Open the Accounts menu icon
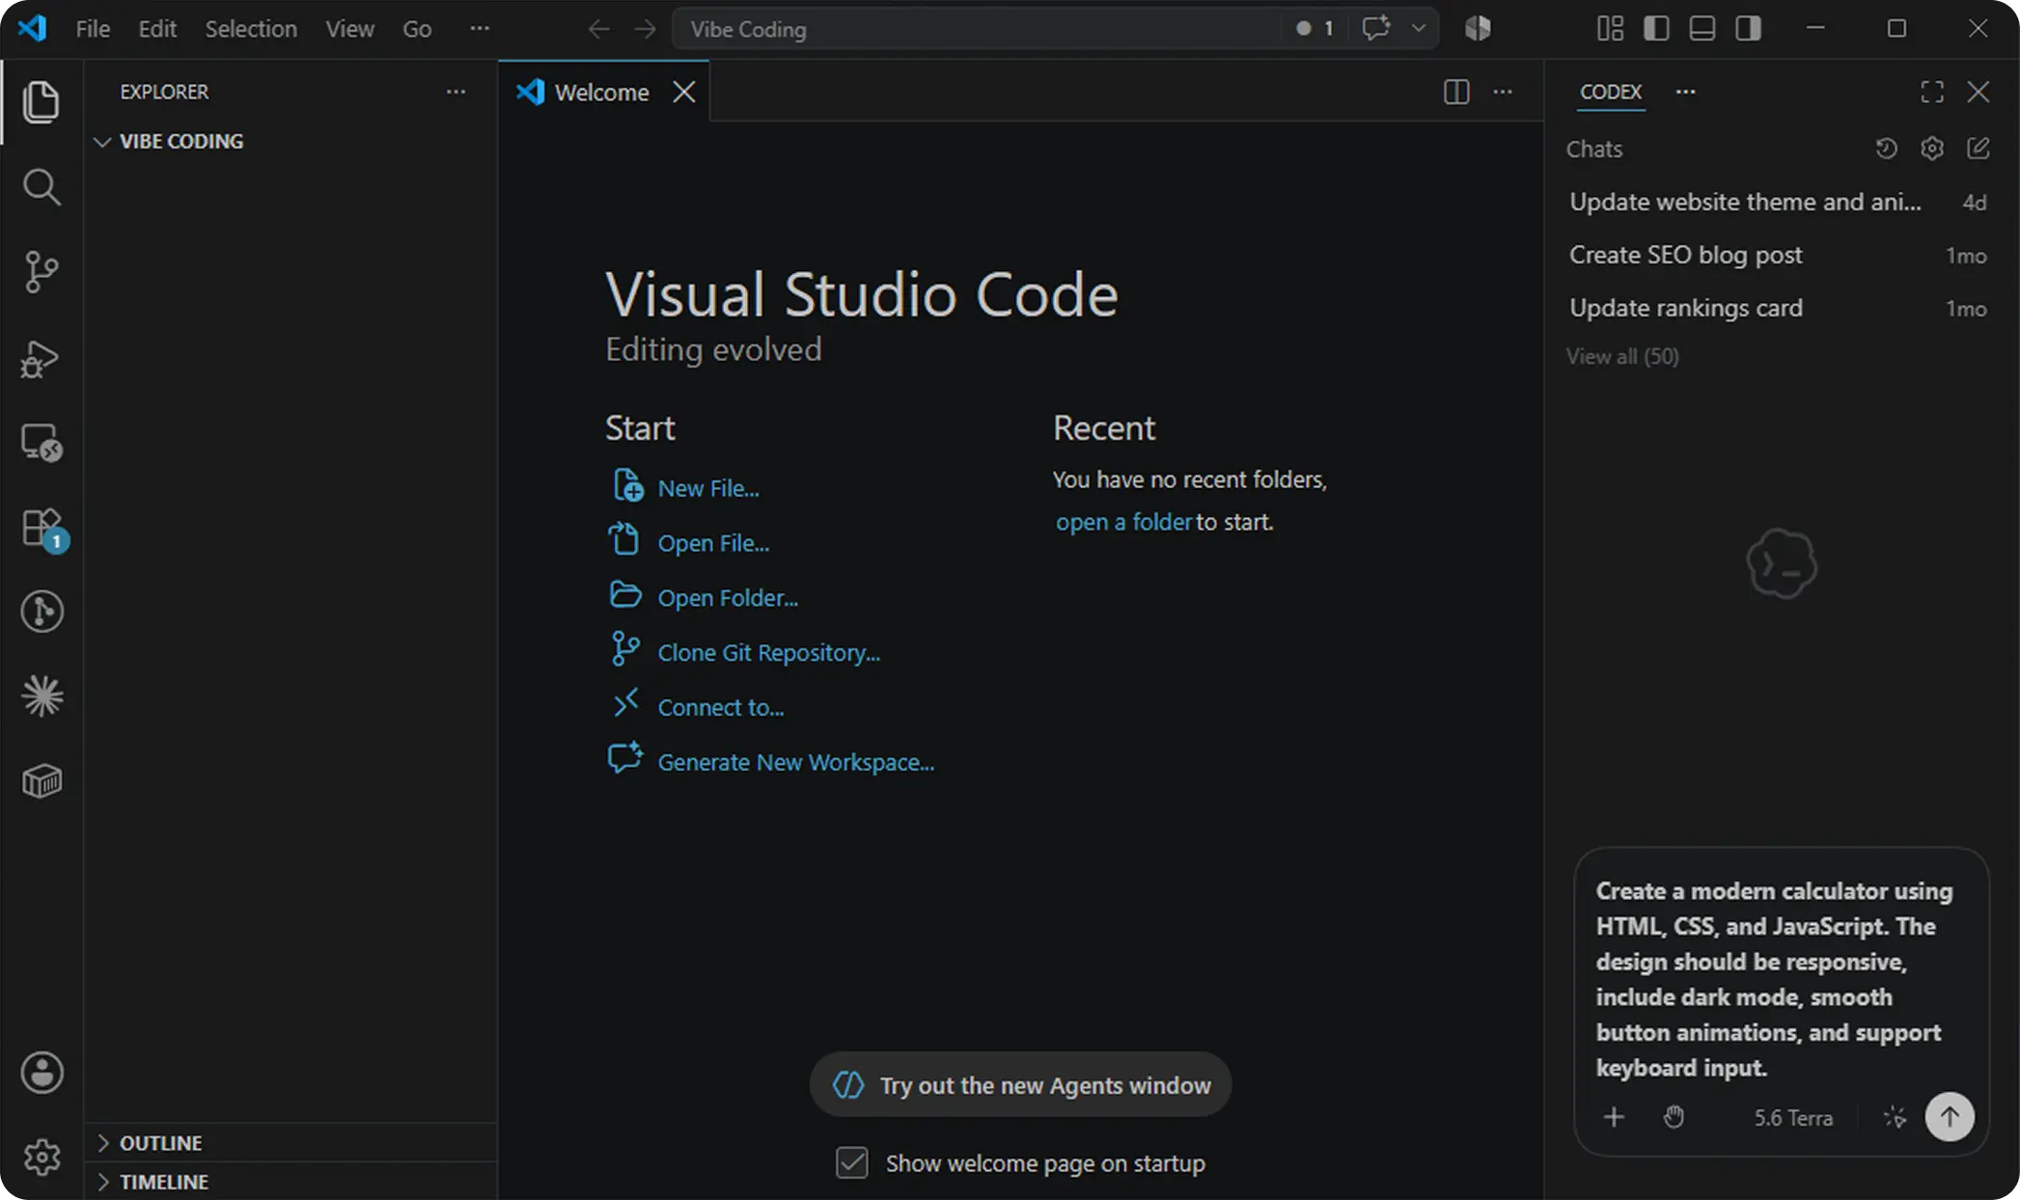This screenshot has width=2020, height=1200. click(42, 1073)
